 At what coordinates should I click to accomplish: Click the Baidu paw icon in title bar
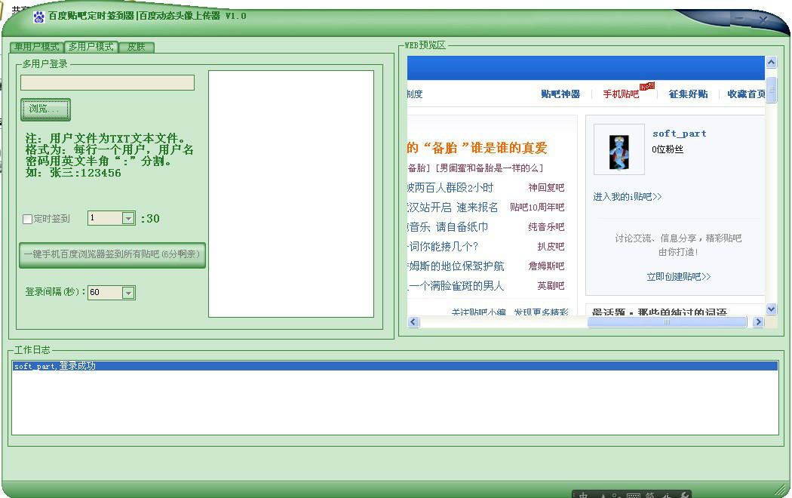39,17
